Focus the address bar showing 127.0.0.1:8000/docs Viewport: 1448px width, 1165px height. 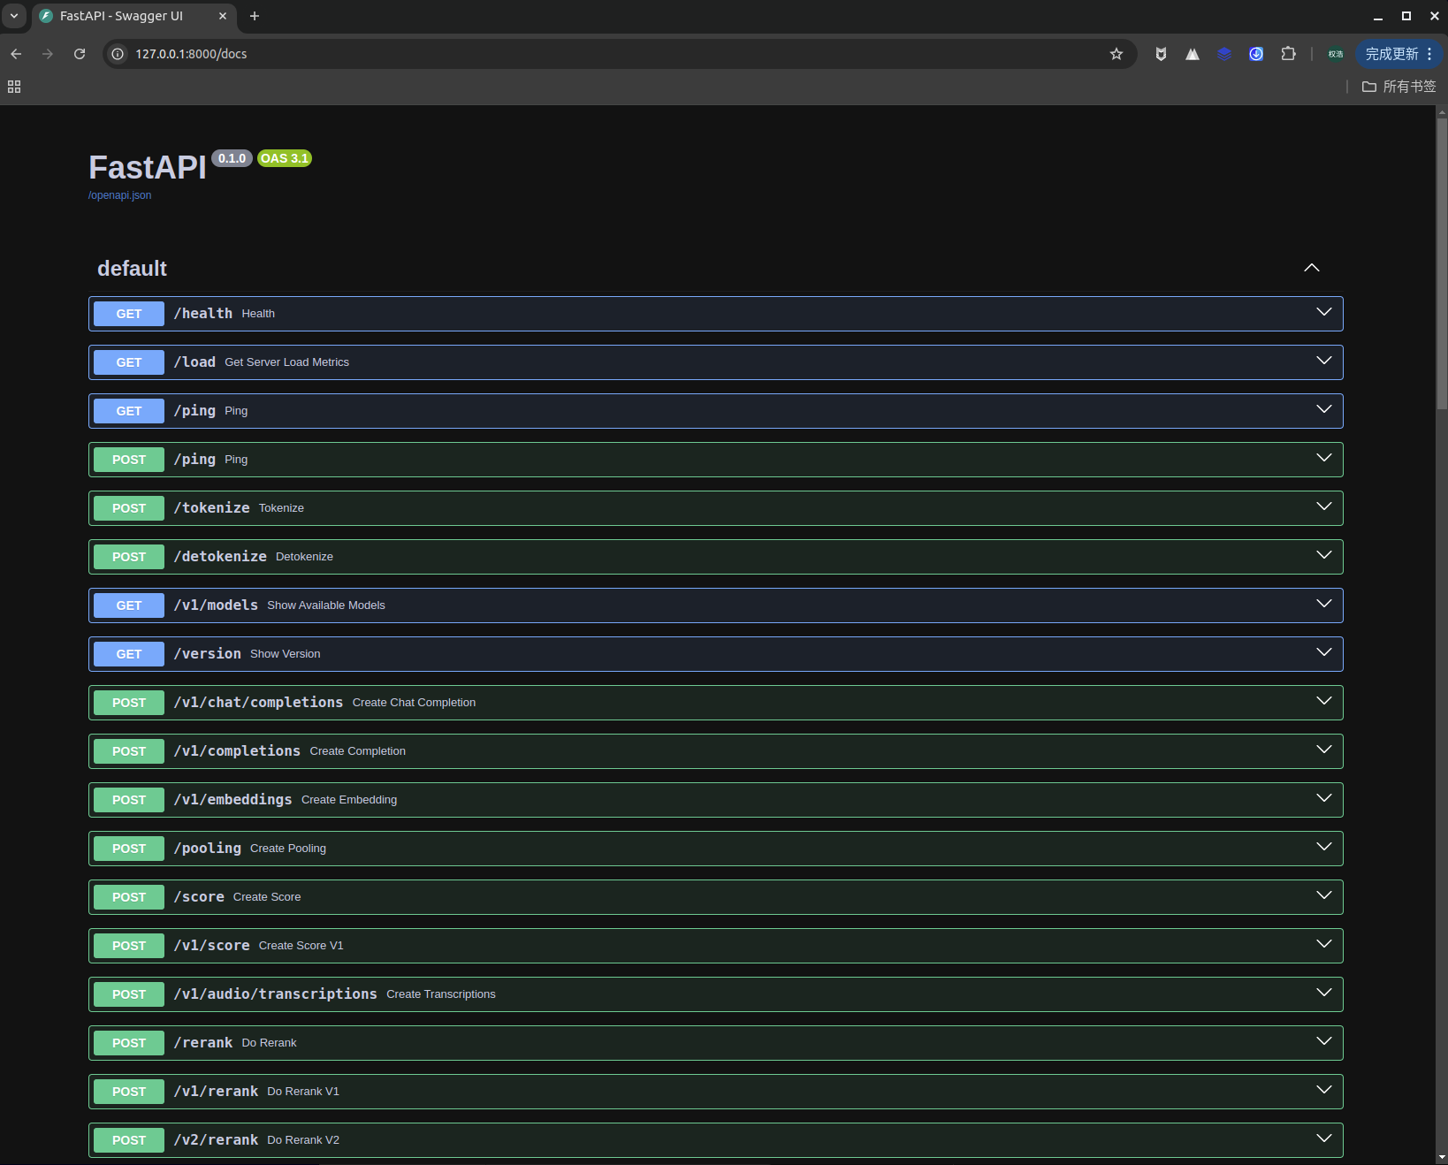pos(619,54)
